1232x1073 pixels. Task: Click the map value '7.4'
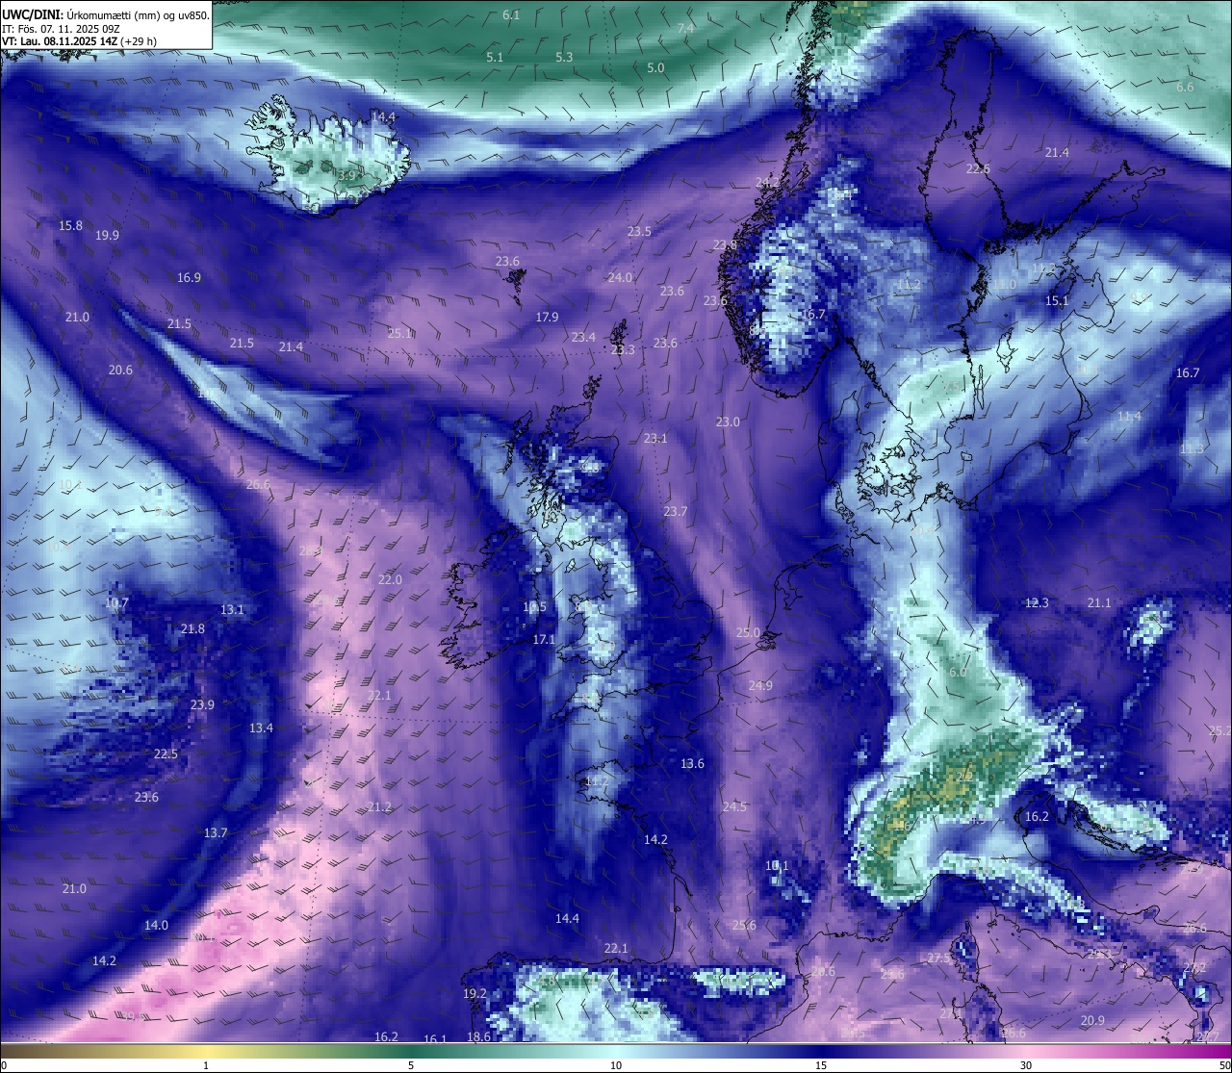click(x=685, y=29)
